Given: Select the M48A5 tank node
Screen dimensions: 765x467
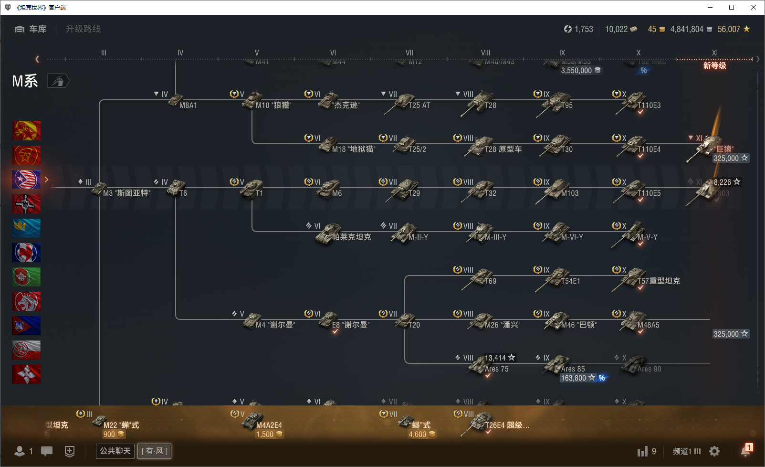Looking at the screenshot, I should [636, 322].
